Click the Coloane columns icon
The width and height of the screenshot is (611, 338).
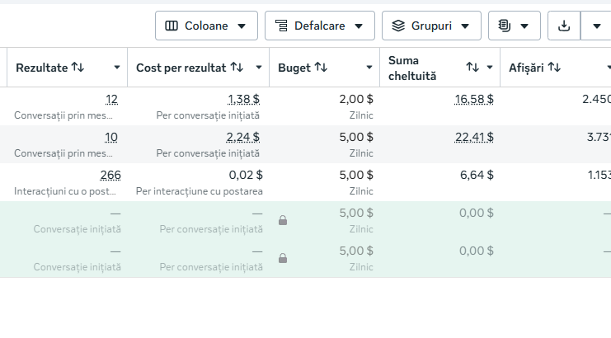[x=172, y=26]
